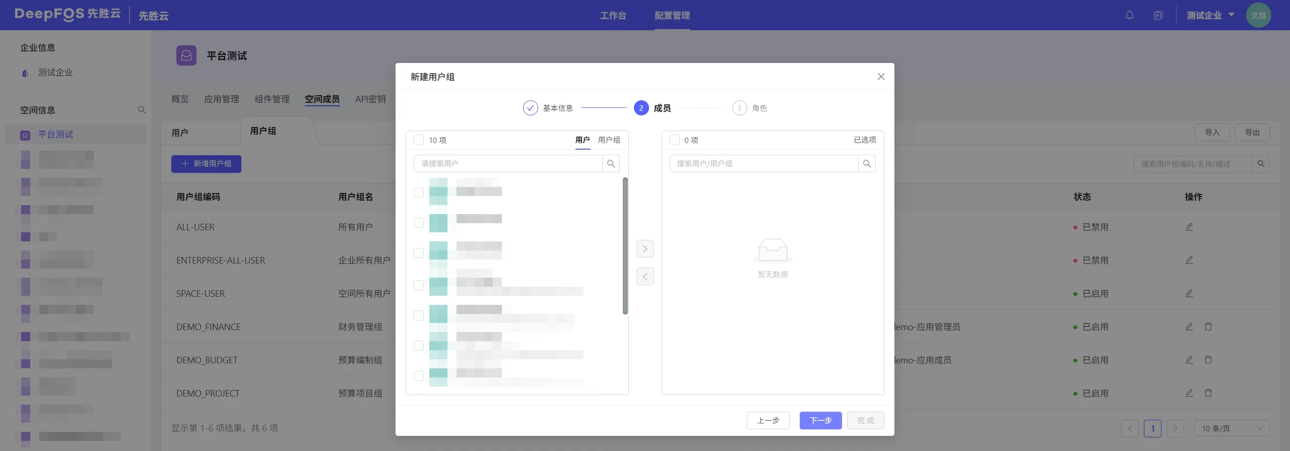
Task: Open the 应用管理 tab
Action: [222, 99]
